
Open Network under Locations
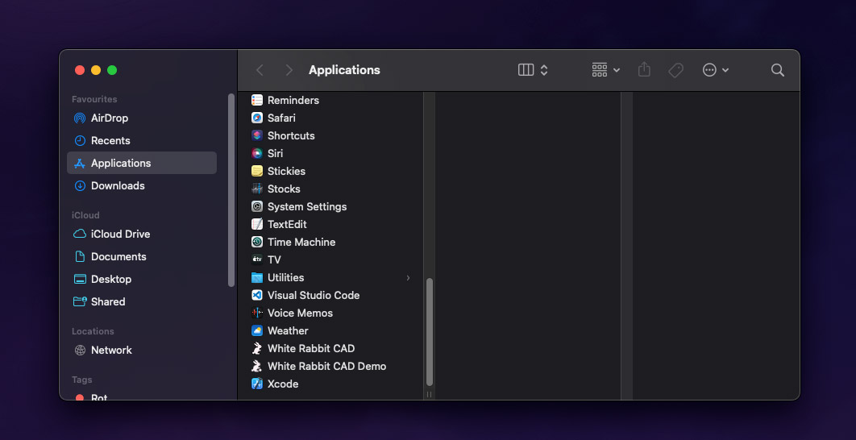point(142,350)
